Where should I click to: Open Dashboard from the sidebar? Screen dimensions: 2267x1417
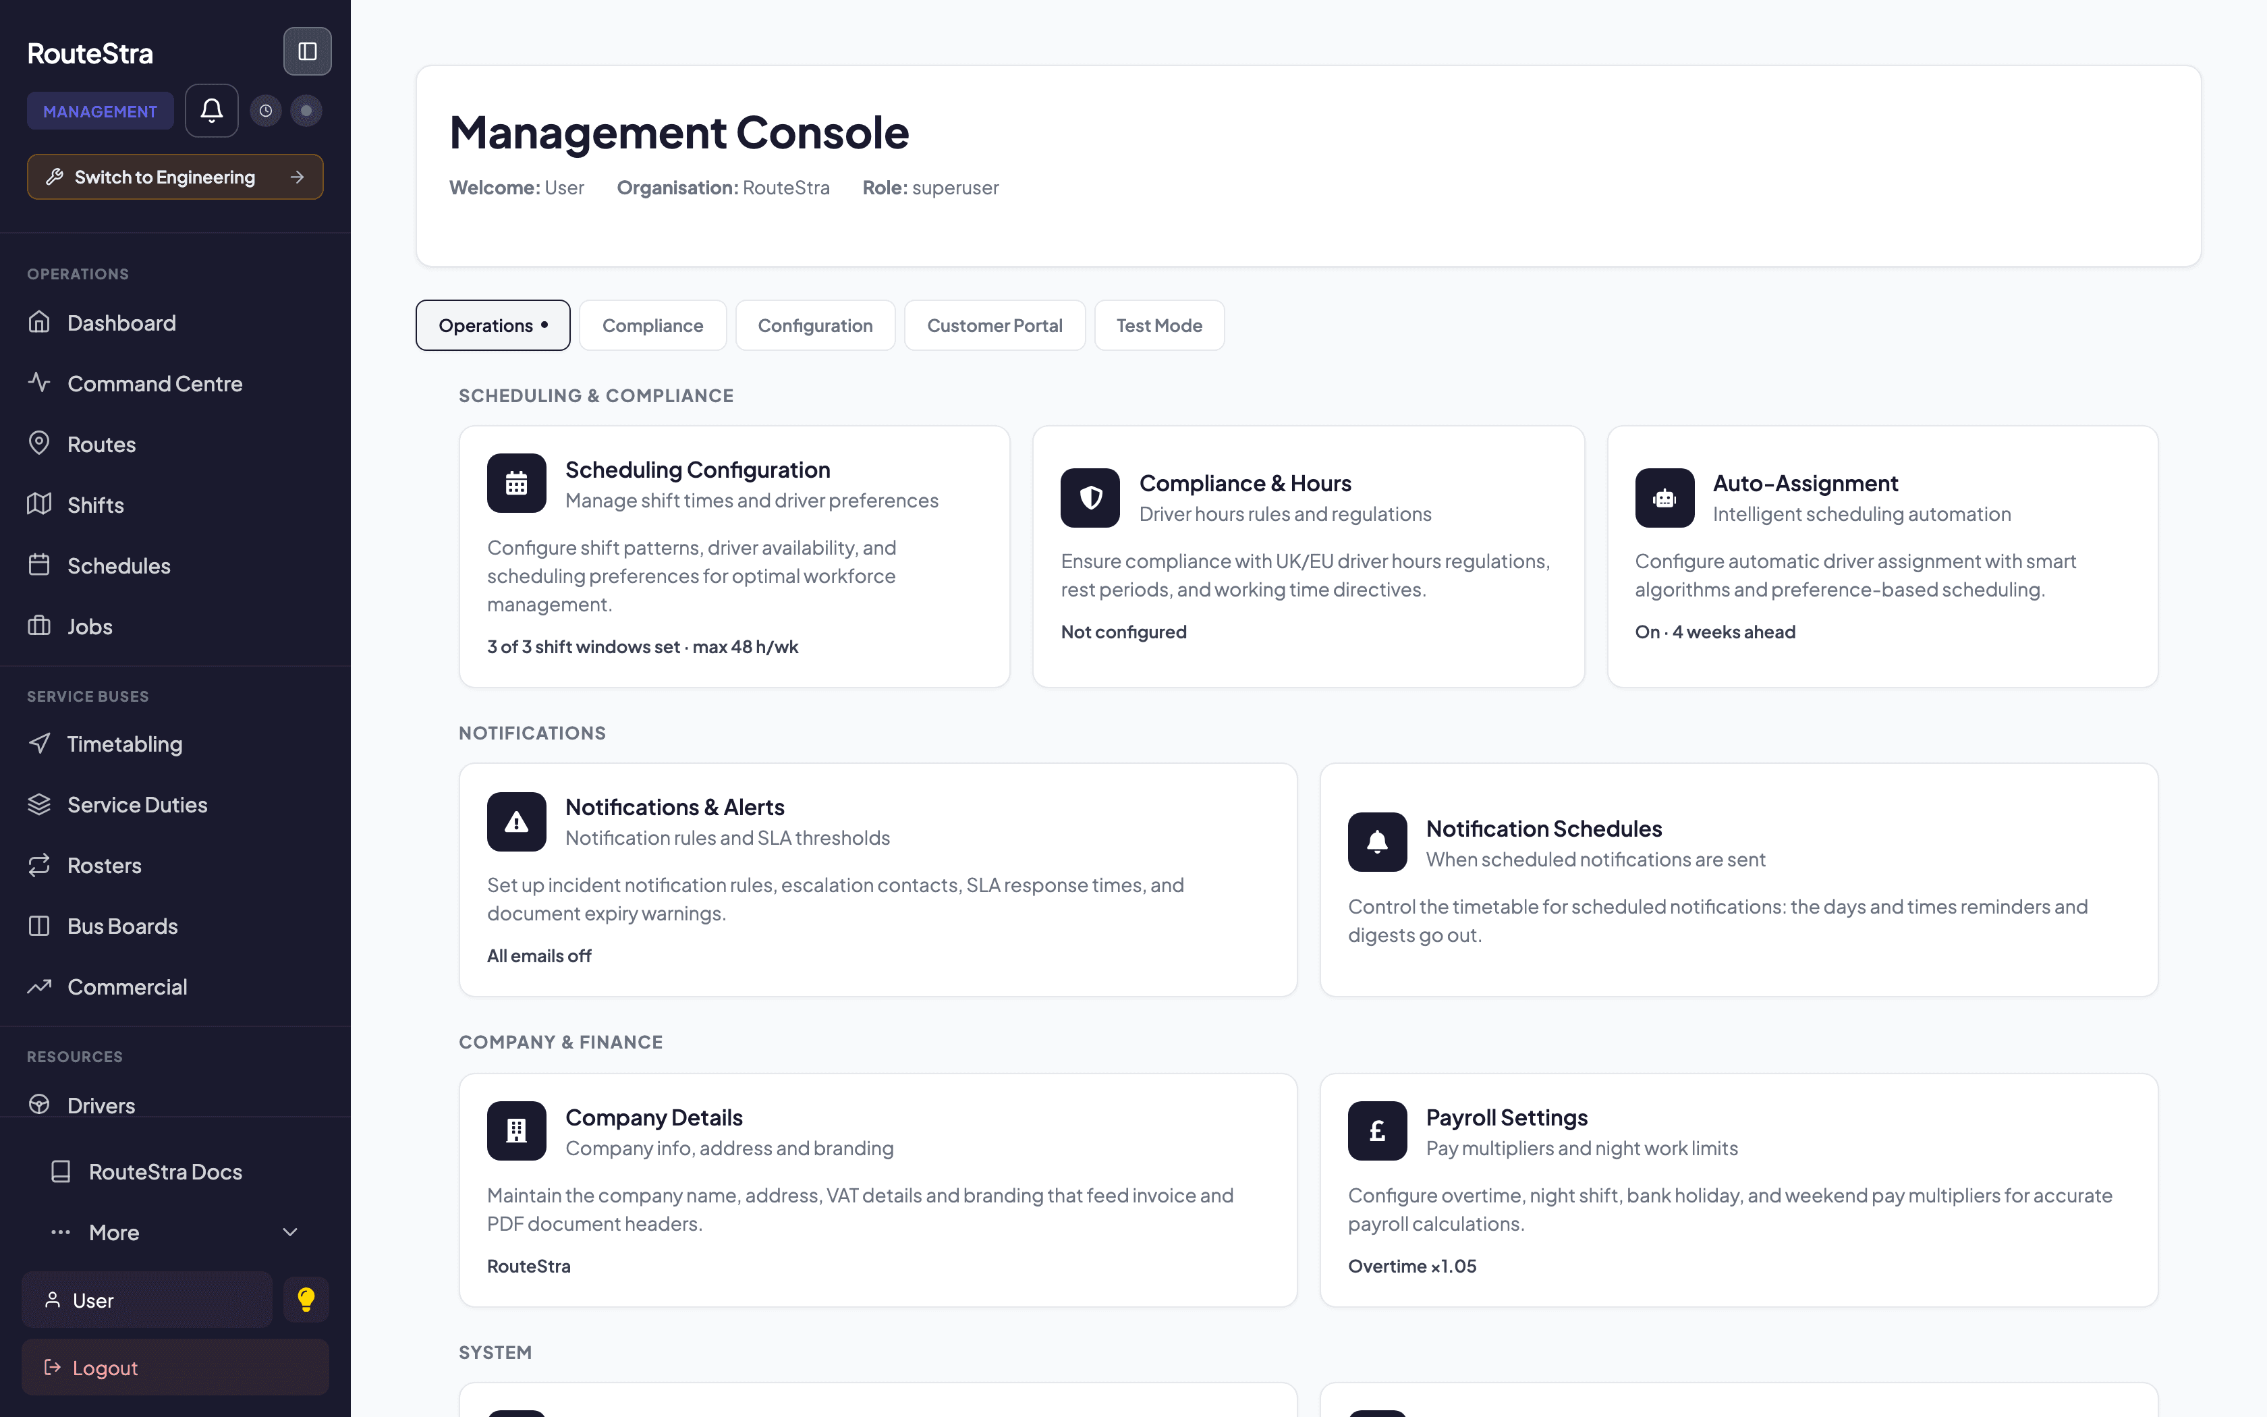click(x=175, y=323)
